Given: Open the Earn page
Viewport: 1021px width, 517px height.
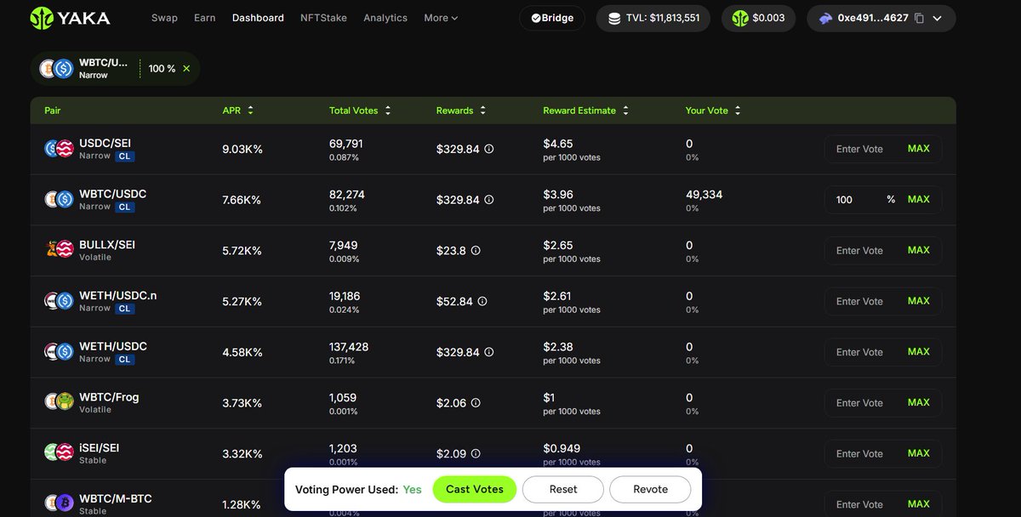Looking at the screenshot, I should coord(205,18).
